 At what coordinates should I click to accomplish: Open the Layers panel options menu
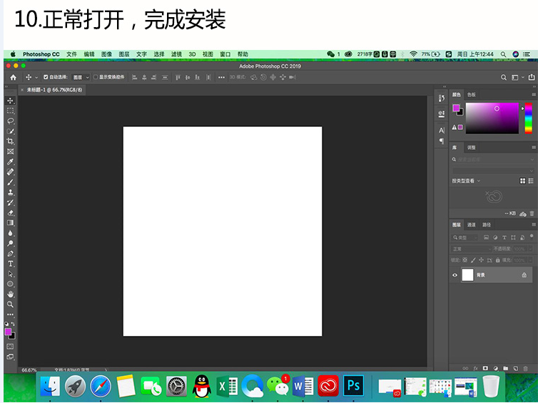click(534, 225)
